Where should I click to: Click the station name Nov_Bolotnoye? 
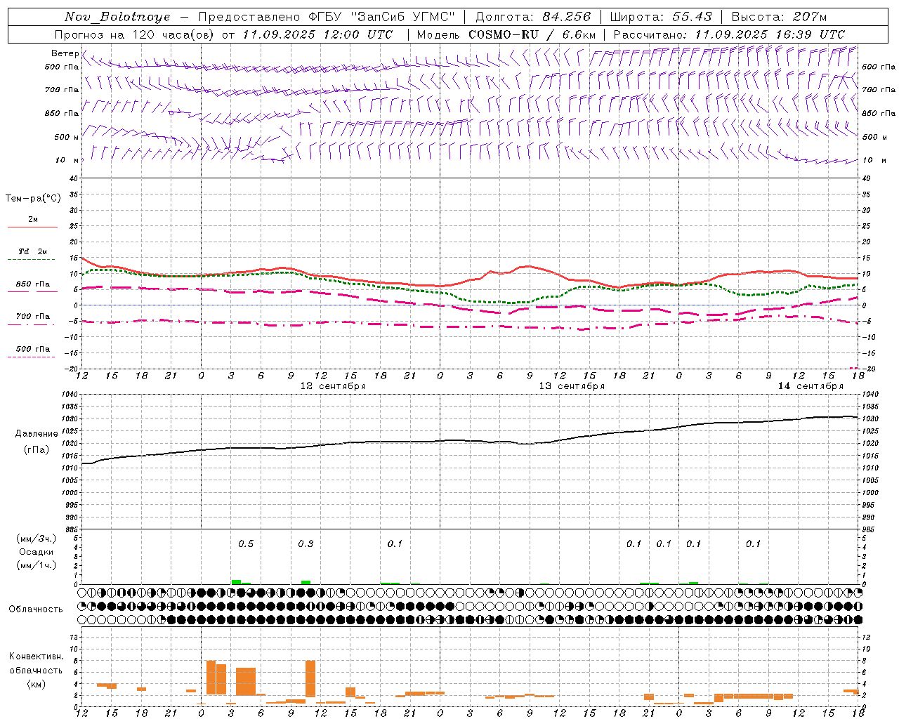[117, 17]
